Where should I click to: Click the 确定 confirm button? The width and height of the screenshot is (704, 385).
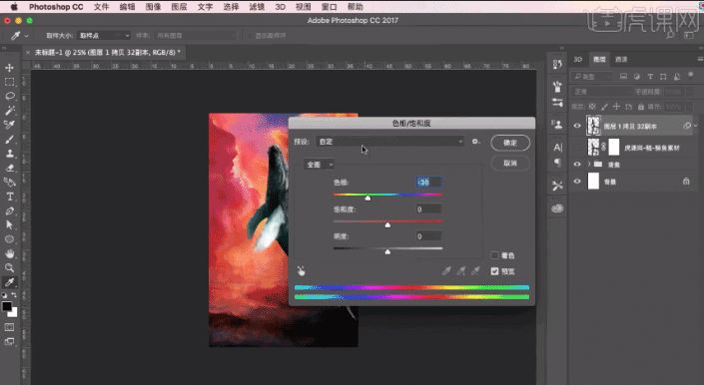click(510, 143)
